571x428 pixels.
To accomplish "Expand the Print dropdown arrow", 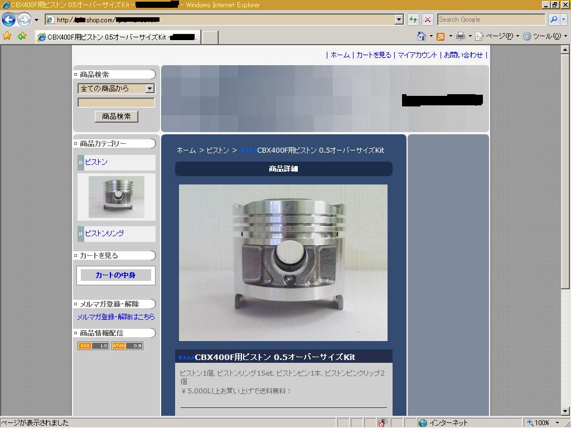I will (x=470, y=36).
